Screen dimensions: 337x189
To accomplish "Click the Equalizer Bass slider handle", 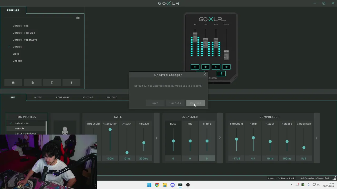I will click(x=173, y=141).
